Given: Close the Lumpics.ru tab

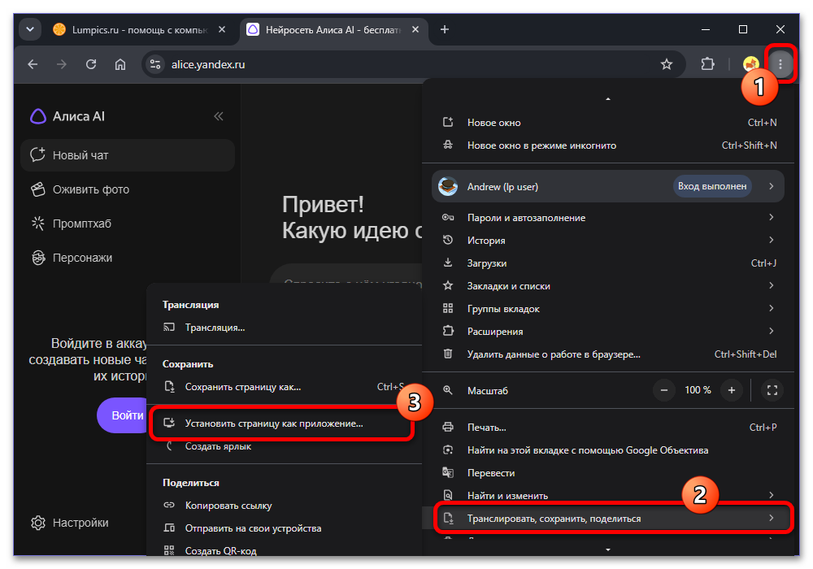Looking at the screenshot, I should point(222,29).
